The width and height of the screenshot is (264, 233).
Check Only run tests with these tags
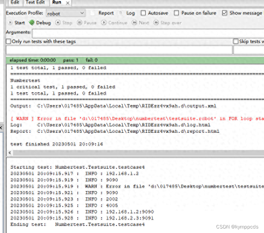9,41
